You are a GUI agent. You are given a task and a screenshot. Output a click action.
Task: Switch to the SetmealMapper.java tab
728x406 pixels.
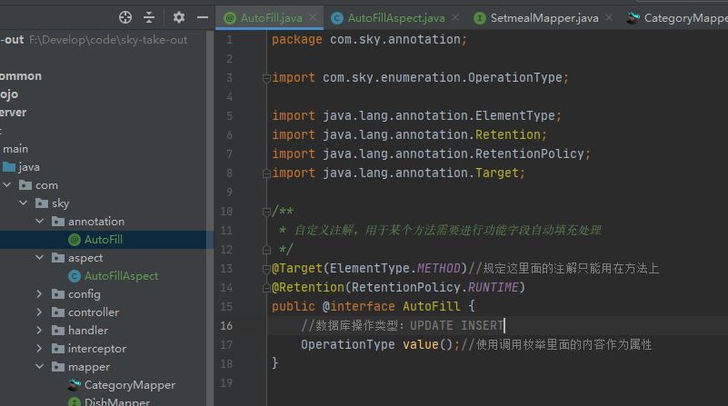pos(544,17)
